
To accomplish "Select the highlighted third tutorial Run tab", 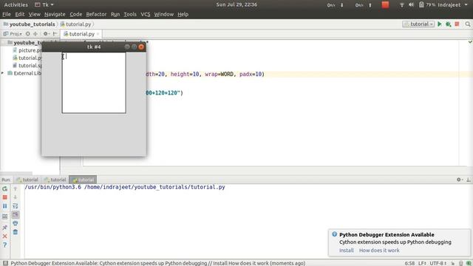I will (83, 180).
